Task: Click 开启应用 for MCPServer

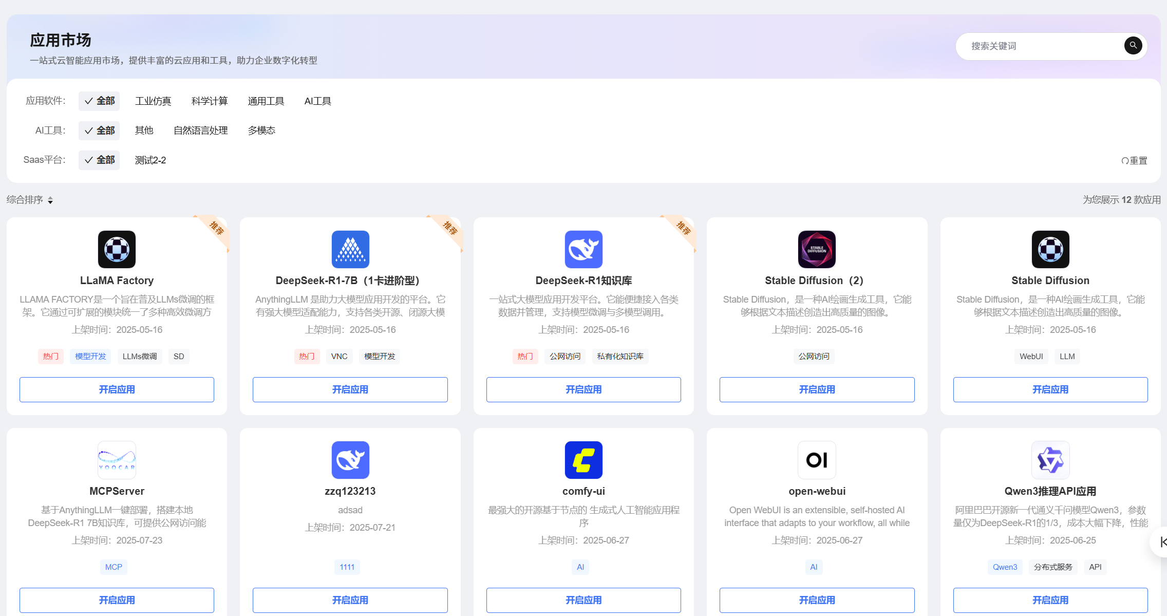Action: pos(117,600)
